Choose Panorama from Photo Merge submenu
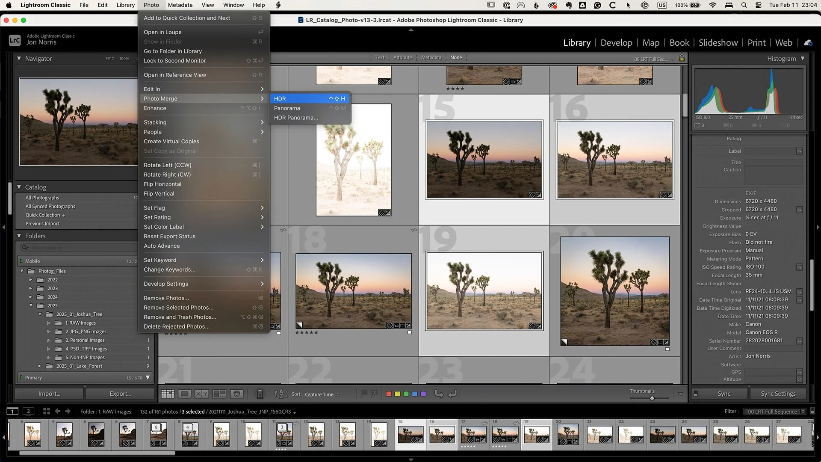Viewport: 821px width, 462px height. [287, 108]
